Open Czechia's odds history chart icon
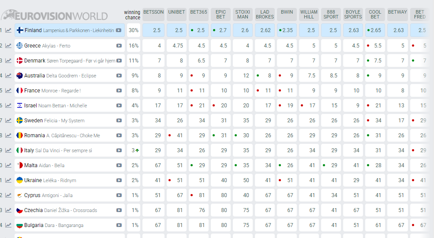 tap(8, 210)
